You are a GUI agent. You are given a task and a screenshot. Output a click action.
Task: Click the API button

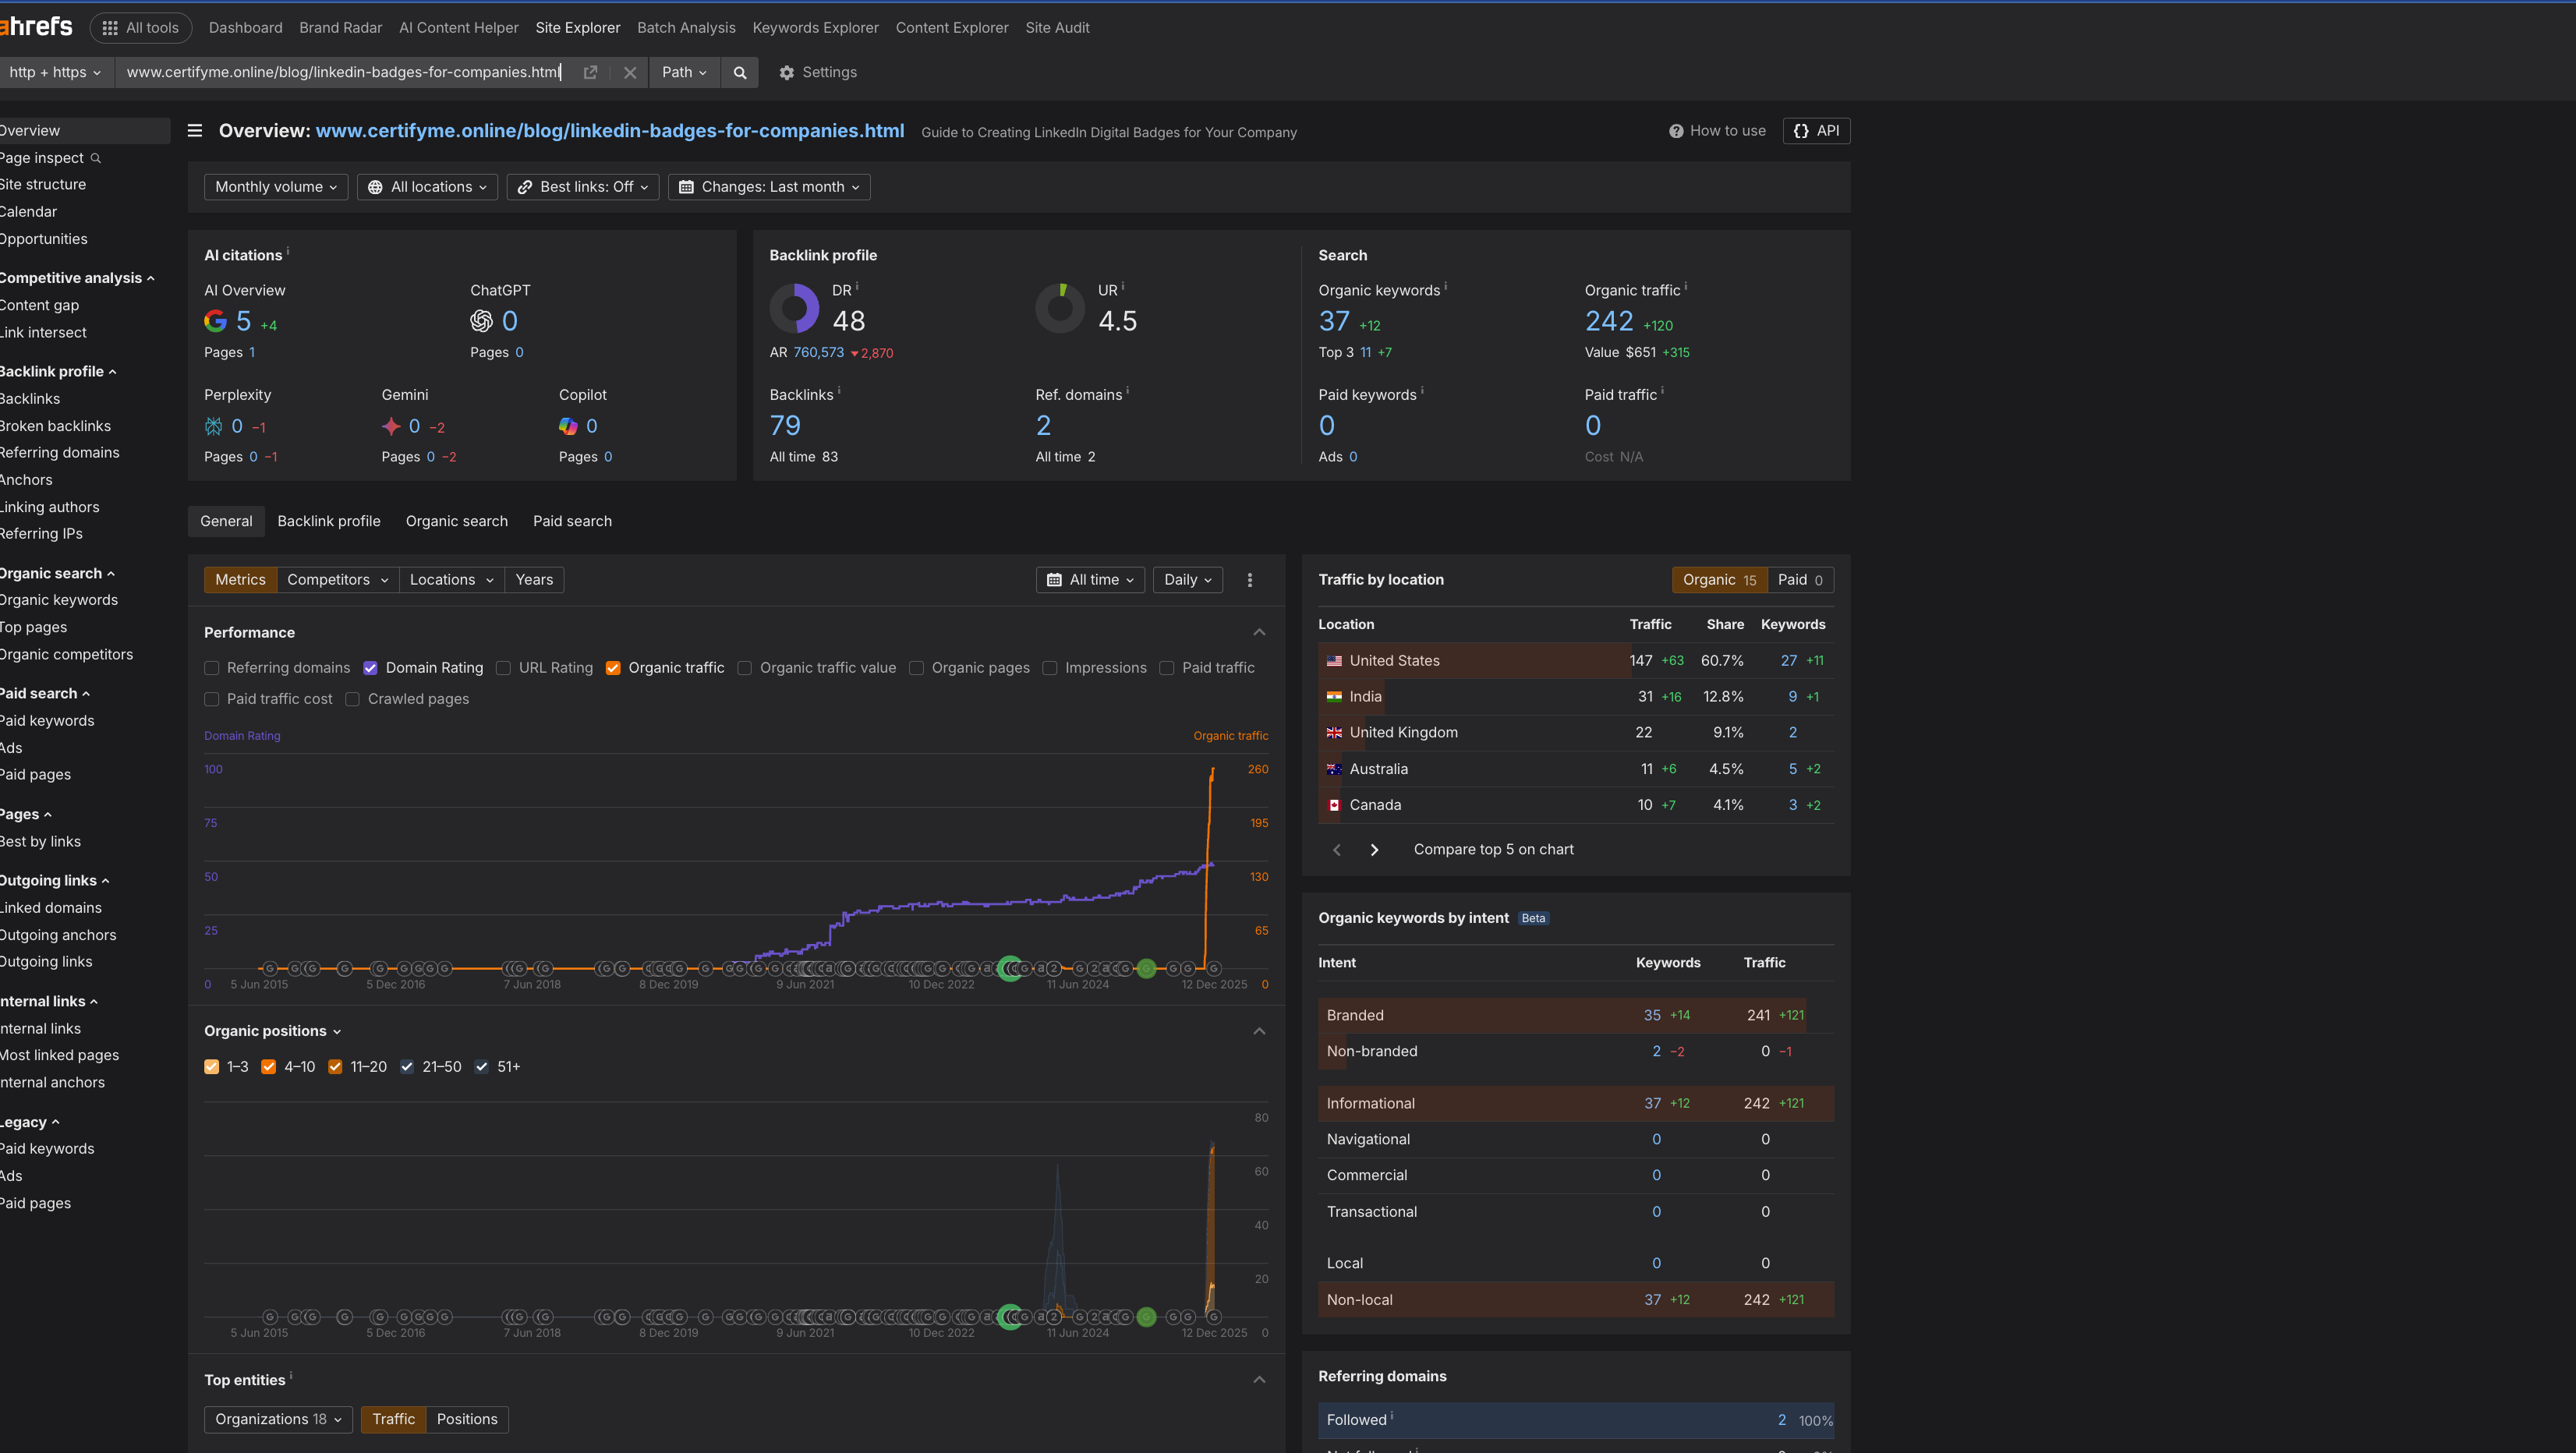point(1816,130)
